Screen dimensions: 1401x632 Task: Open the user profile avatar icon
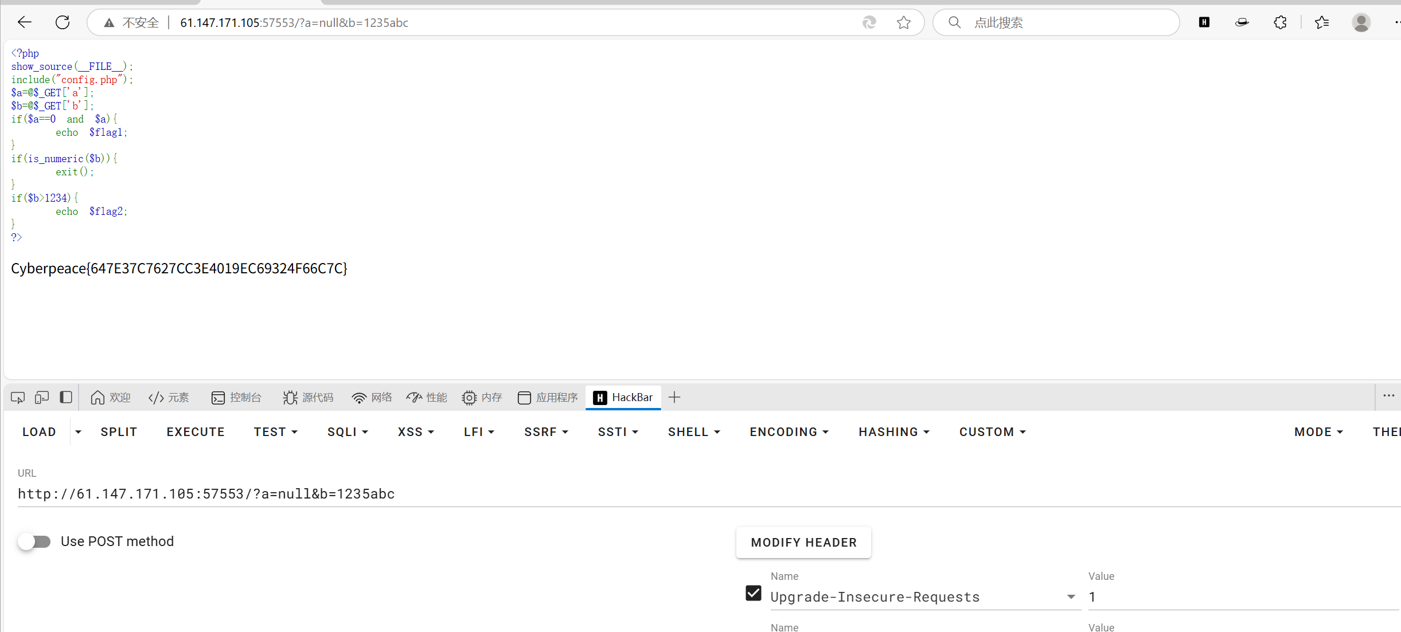(1361, 22)
